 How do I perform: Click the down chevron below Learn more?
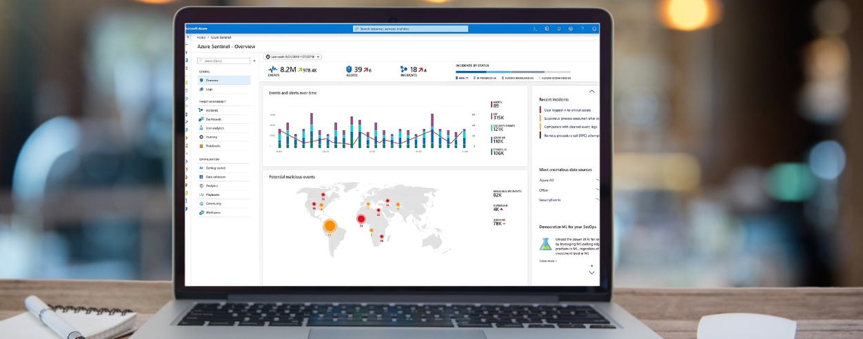click(x=591, y=273)
